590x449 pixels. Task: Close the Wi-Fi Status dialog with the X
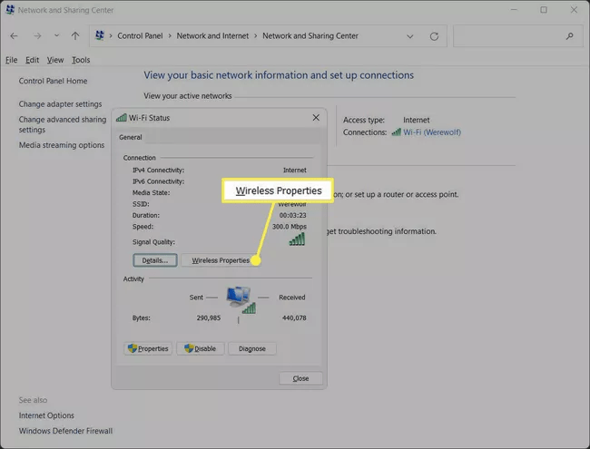point(316,118)
